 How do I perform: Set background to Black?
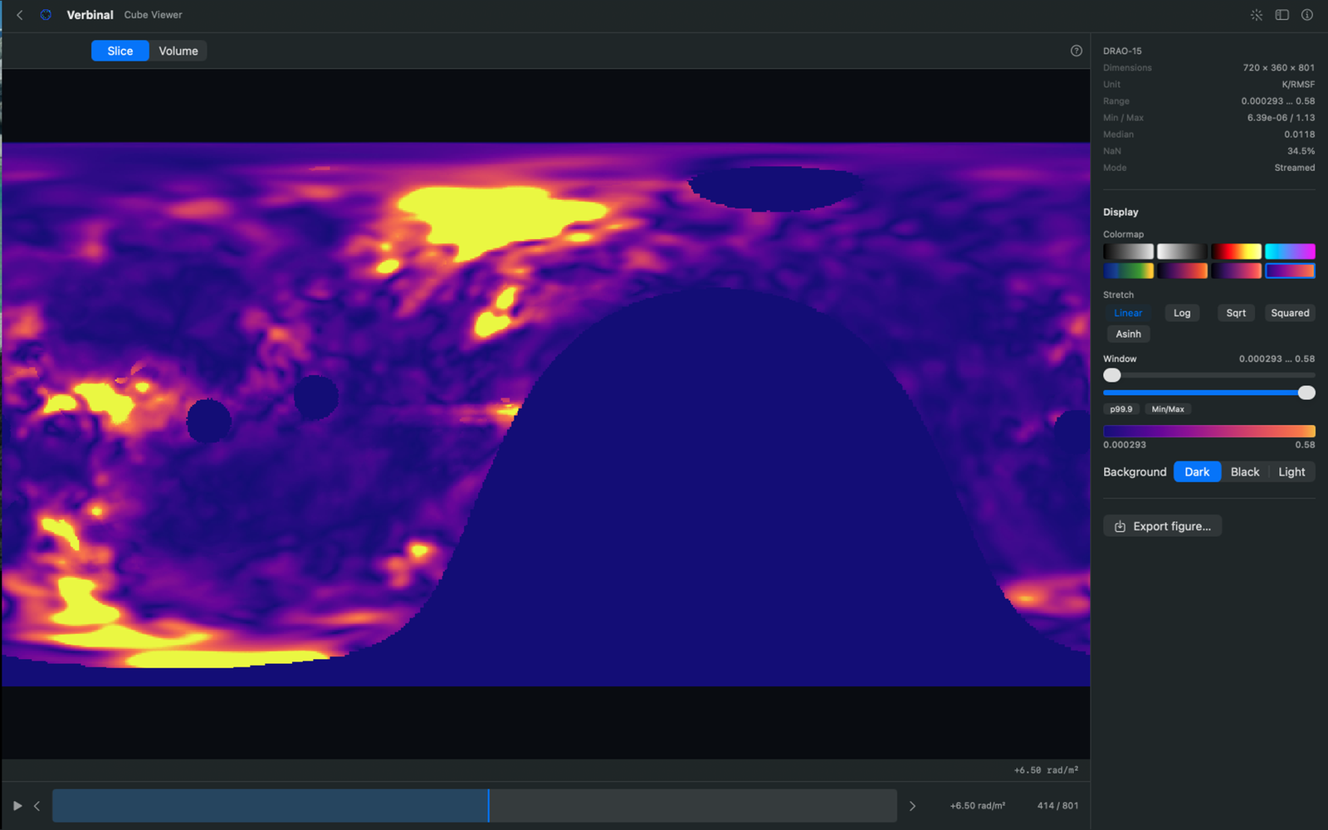[x=1245, y=471]
